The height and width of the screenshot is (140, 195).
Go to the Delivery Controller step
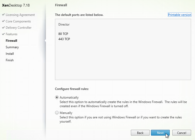pos(19,28)
